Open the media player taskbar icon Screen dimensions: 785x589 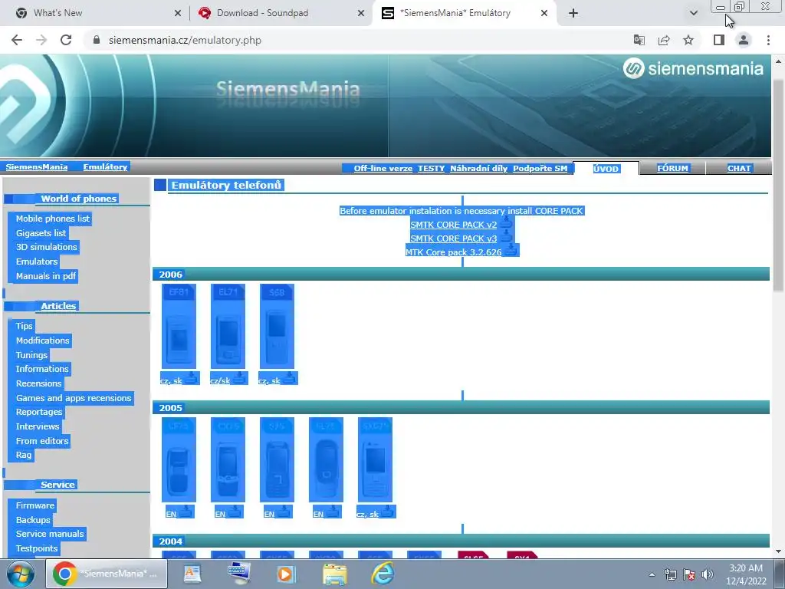[287, 574]
